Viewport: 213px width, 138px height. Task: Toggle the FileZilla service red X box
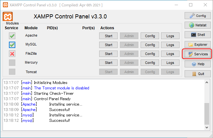click(12, 54)
